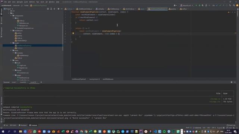Hide the Project tool window
The image size is (239, 134).
click(62, 9)
